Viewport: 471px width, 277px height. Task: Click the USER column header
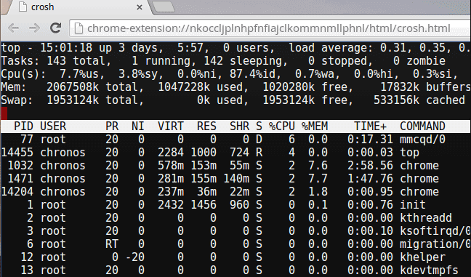53,127
